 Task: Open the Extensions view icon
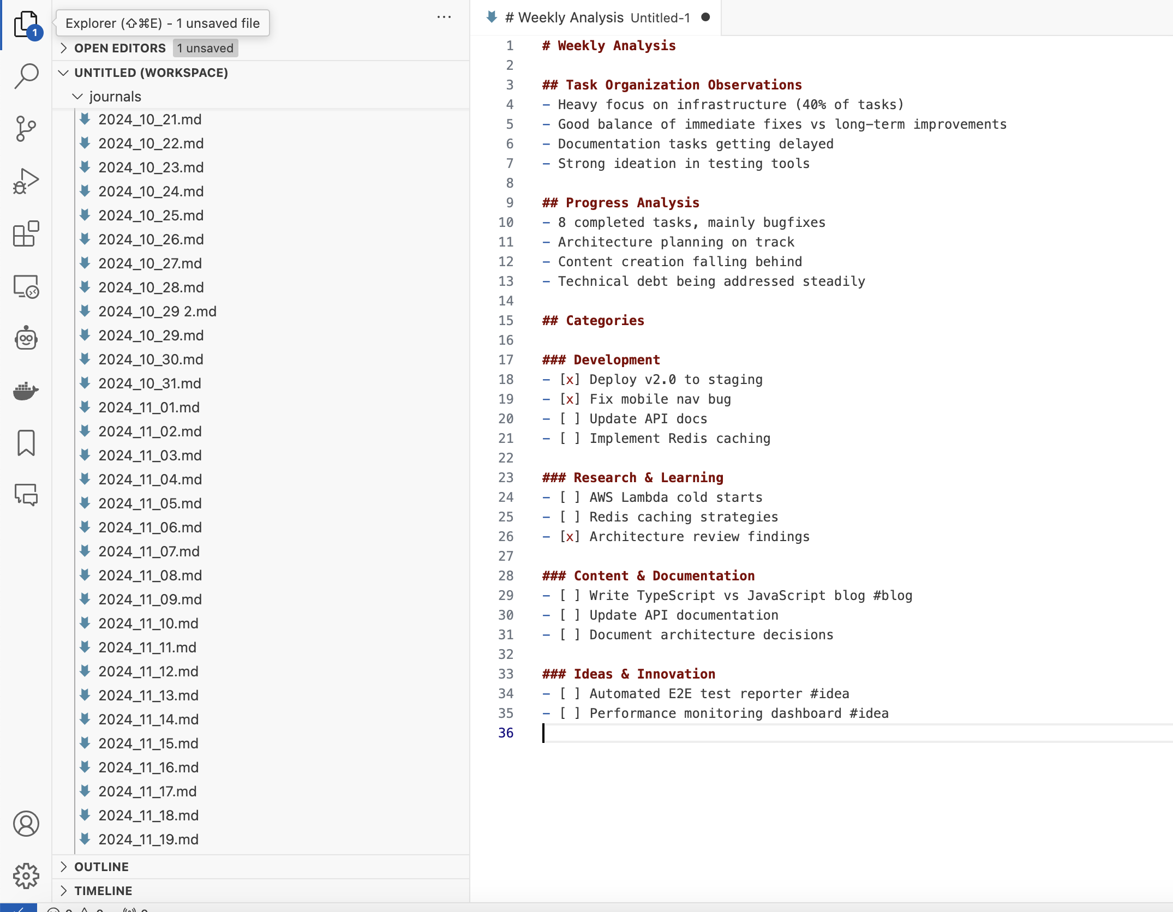click(26, 234)
